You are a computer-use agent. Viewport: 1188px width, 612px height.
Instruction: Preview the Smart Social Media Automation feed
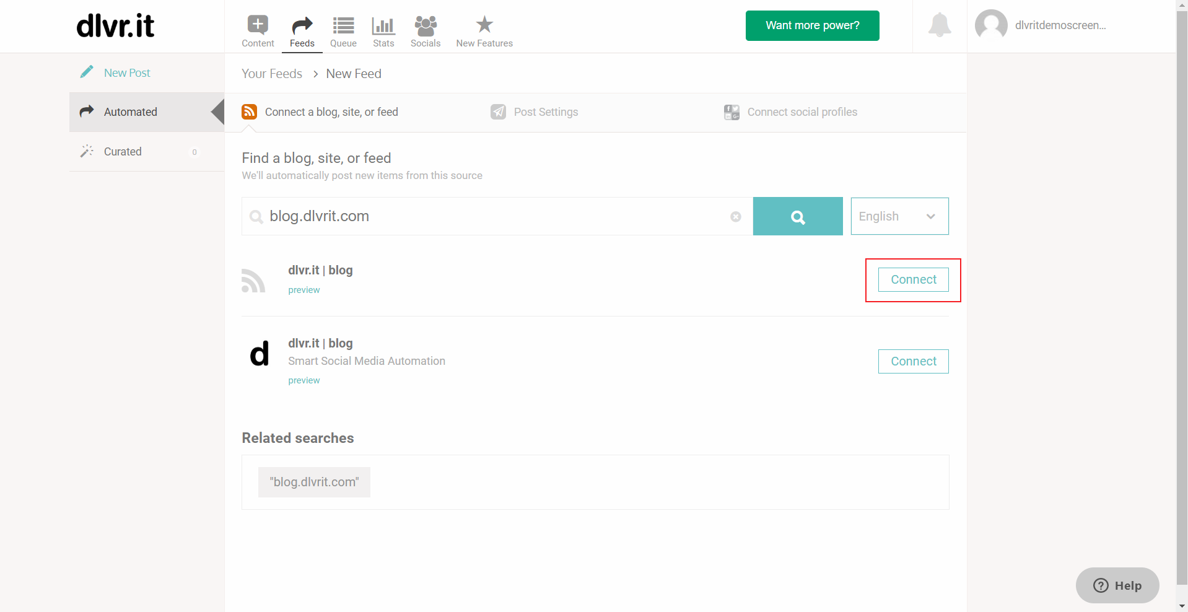[x=304, y=380]
